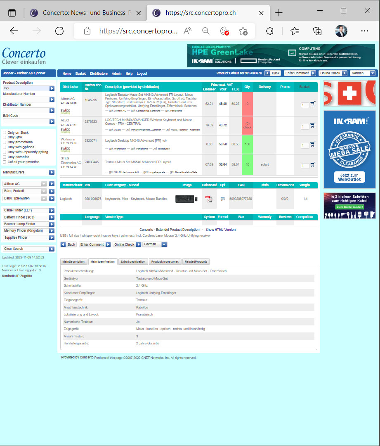Image resolution: width=380 pixels, height=446 pixels.
Task: Open the HPE GreenLake banner ad
Action: 281,55
